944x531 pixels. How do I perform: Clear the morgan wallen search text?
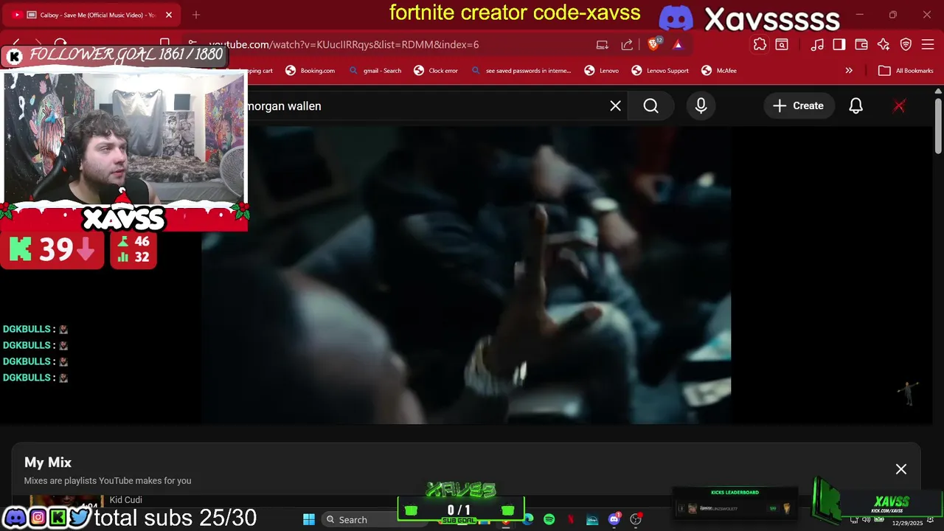615,105
